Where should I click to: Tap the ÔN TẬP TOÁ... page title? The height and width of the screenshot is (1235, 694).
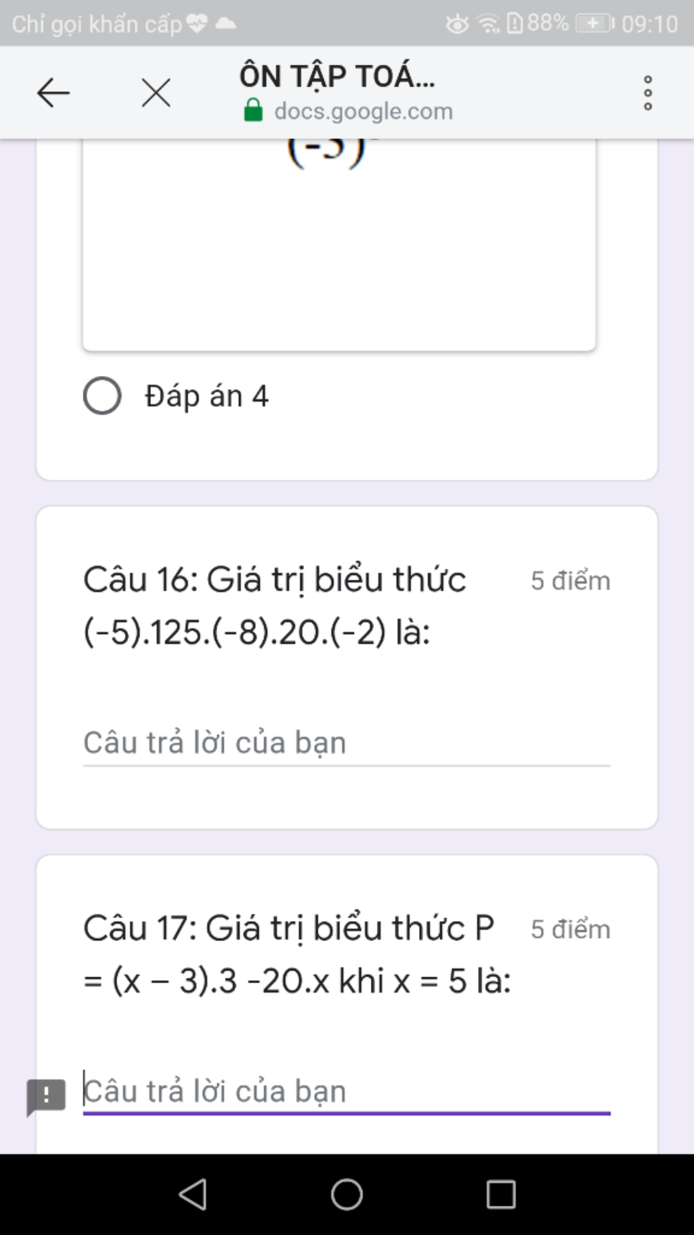pyautogui.click(x=337, y=75)
